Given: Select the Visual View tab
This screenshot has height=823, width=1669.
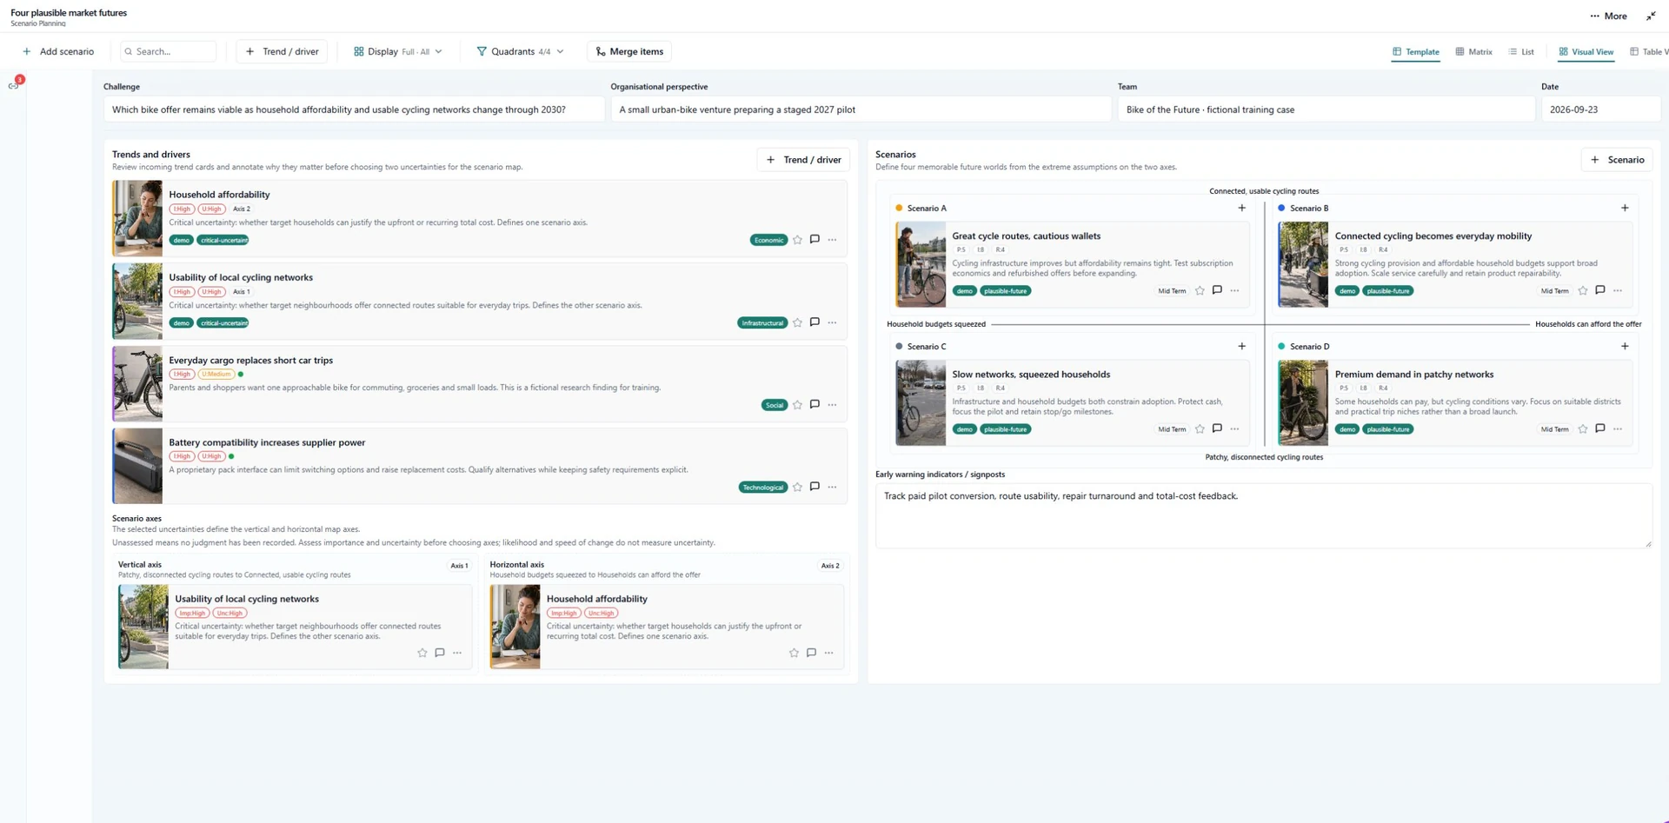Looking at the screenshot, I should click(x=1586, y=52).
